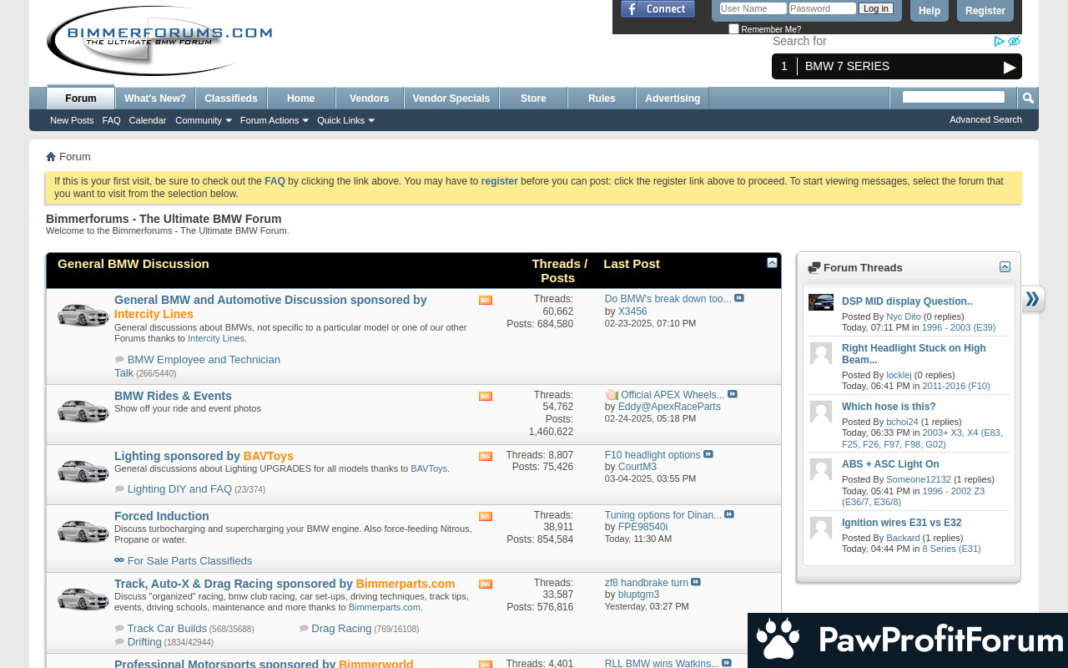
Task: Collapse the General BMW Discussion category
Action: pos(772,262)
